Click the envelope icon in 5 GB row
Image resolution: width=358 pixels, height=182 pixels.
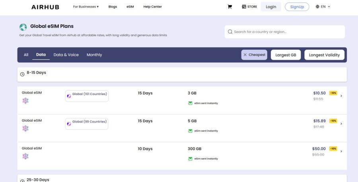[x=190, y=131]
